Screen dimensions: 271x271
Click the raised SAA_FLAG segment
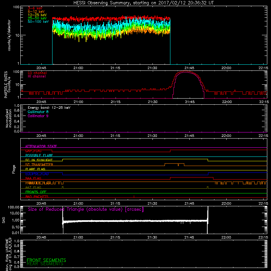tap(192, 177)
